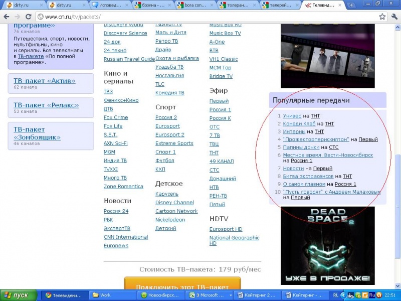Viewport: 401px width, 301px height.
Task: Open Универ show link
Action: [292, 116]
